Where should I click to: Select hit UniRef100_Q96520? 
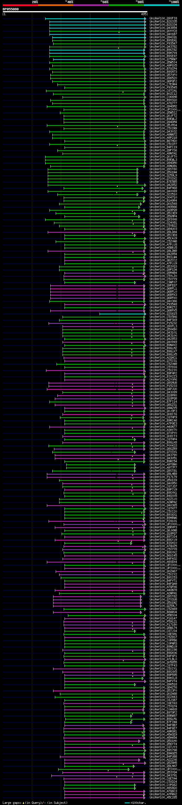click(163, 78)
